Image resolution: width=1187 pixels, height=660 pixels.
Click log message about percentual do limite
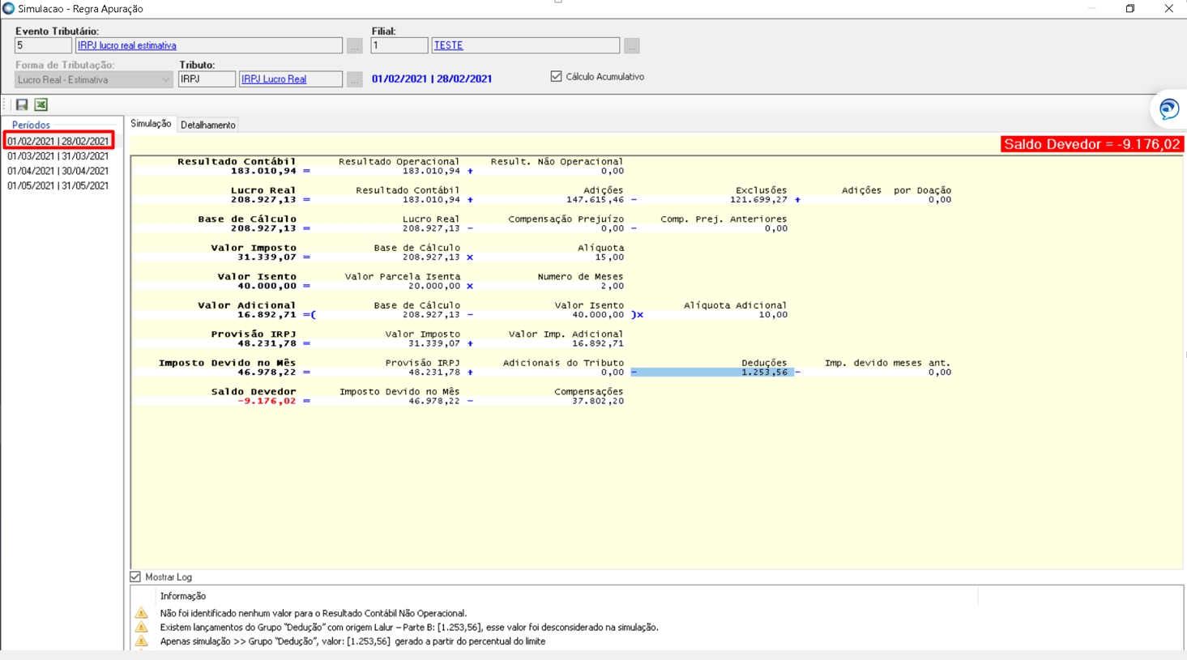pos(352,641)
